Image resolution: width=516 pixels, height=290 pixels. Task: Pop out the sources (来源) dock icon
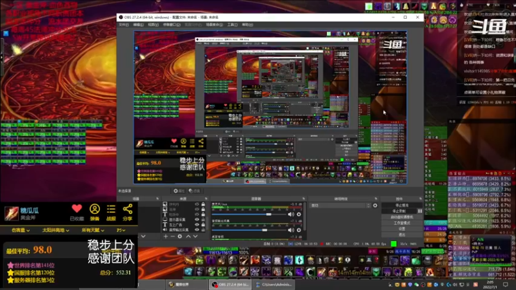click(x=206, y=198)
